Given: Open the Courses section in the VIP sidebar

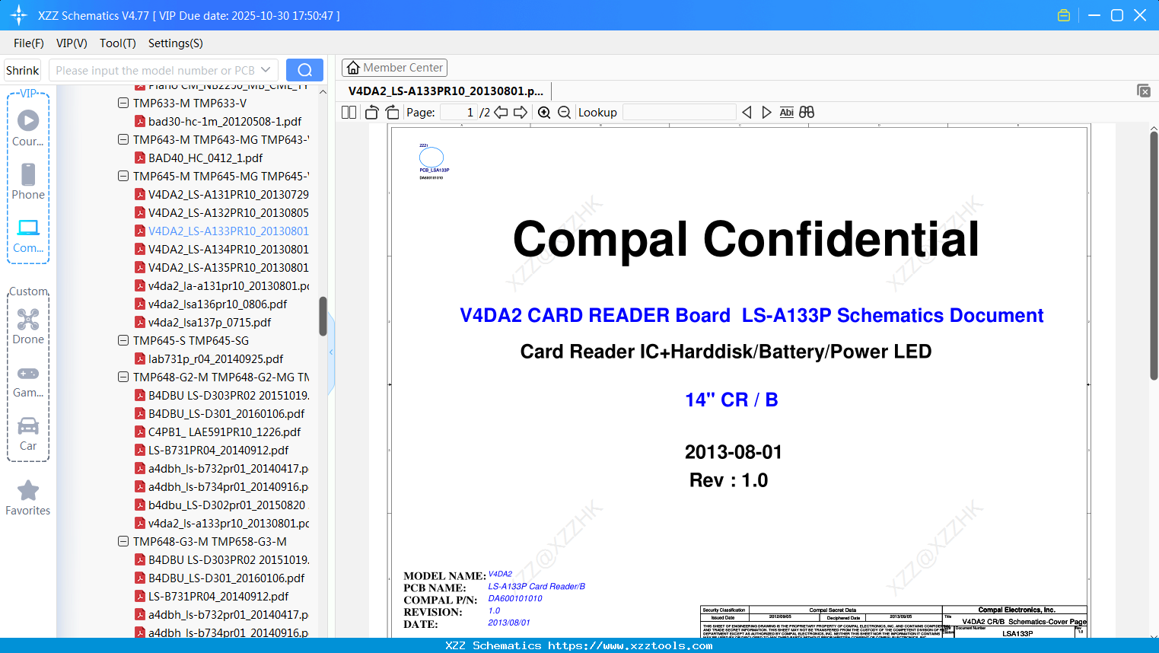Looking at the screenshot, I should click(28, 129).
